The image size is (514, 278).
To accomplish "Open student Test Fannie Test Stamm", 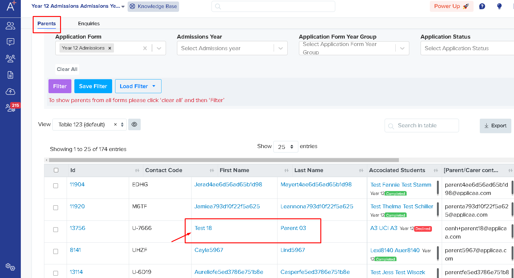I will (x=401, y=185).
